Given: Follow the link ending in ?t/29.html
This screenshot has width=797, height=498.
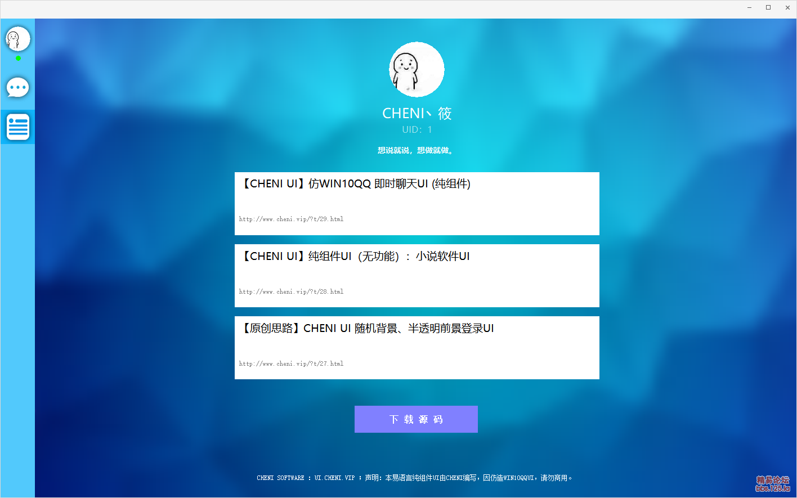Looking at the screenshot, I should click(x=291, y=219).
